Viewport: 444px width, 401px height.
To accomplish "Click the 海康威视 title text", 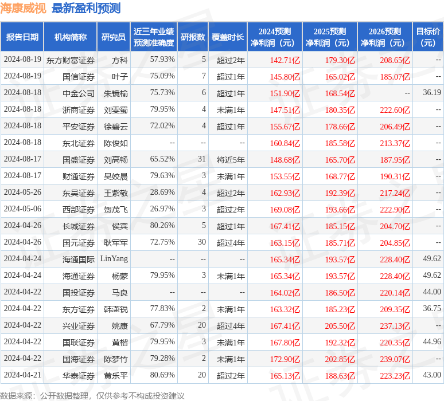I will 23,8.
